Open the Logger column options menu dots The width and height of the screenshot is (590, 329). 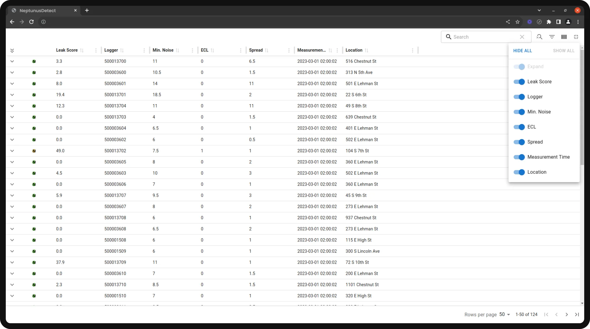click(144, 50)
